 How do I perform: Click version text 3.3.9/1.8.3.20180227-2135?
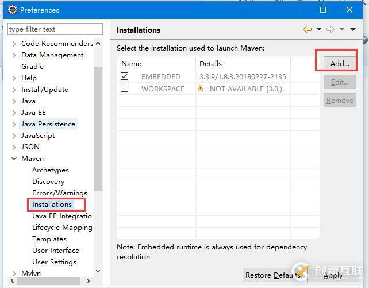pos(243,76)
